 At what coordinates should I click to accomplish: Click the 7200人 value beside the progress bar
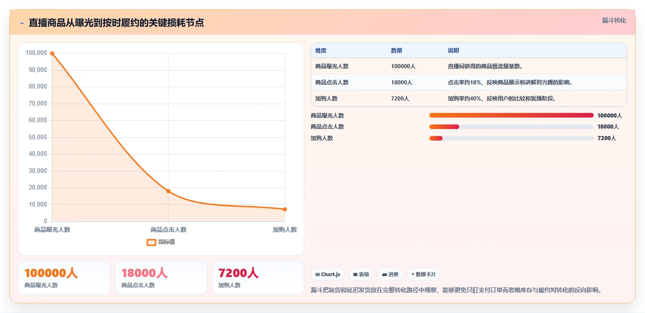pyautogui.click(x=607, y=138)
